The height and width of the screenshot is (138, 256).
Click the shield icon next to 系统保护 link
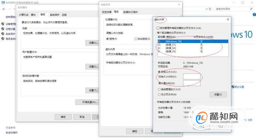3,34
